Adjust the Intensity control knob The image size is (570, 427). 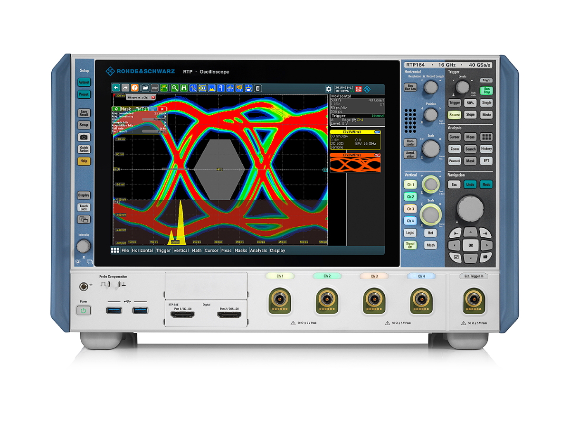coord(84,246)
